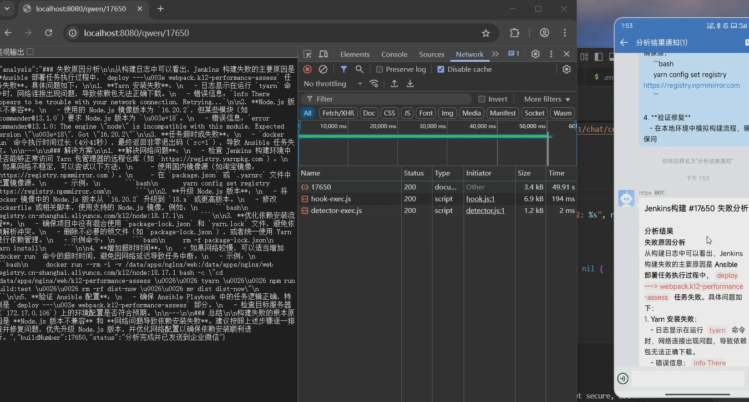The height and width of the screenshot is (402, 749).
Task: Open hook.js:1 initiator link
Action: (480, 199)
